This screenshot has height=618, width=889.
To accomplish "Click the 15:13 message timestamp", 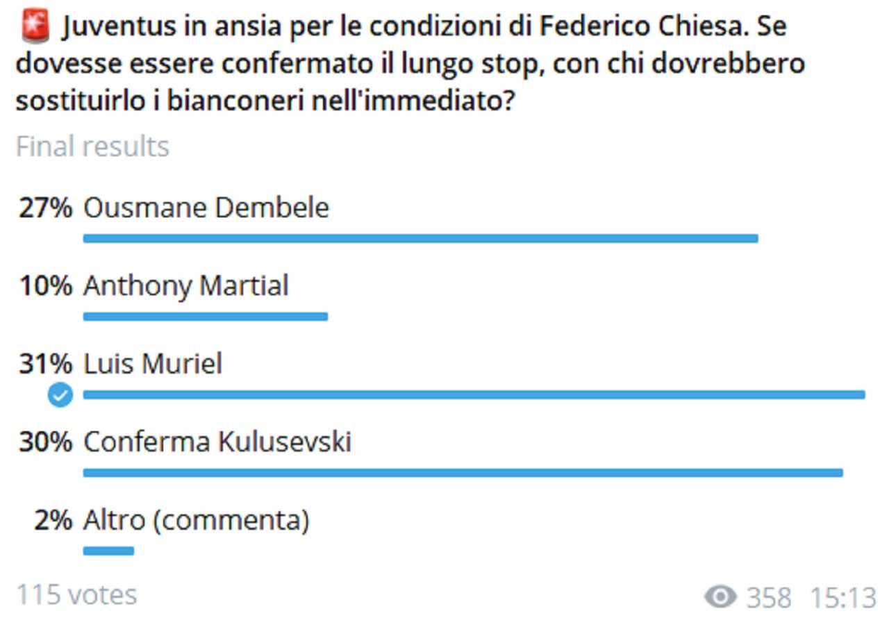I will pyautogui.click(x=843, y=597).
